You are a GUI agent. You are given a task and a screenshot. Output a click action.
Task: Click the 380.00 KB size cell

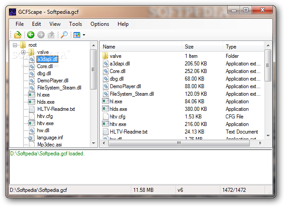(x=196, y=109)
